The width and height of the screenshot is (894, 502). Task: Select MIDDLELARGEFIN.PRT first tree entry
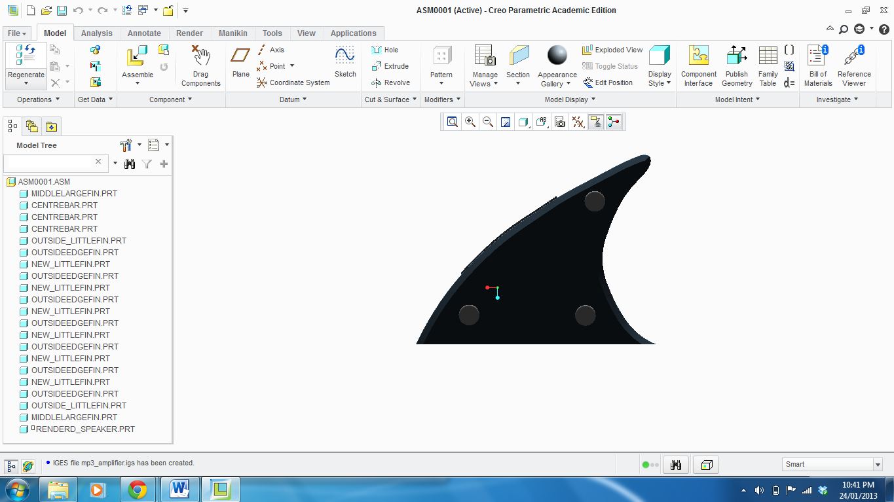pyautogui.click(x=74, y=194)
